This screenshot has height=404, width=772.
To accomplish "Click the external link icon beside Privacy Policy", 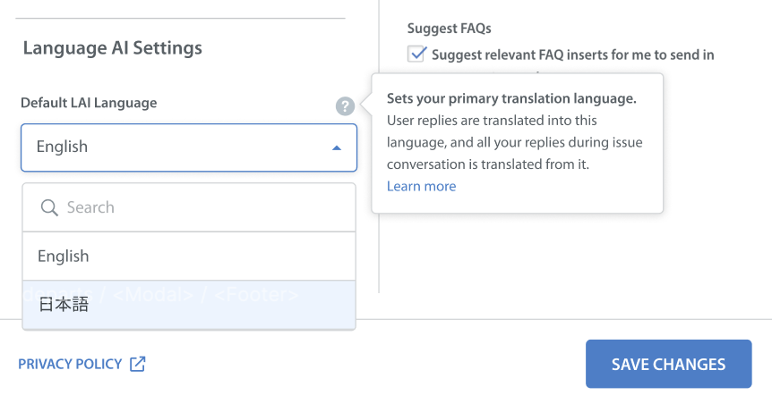I will (x=137, y=364).
